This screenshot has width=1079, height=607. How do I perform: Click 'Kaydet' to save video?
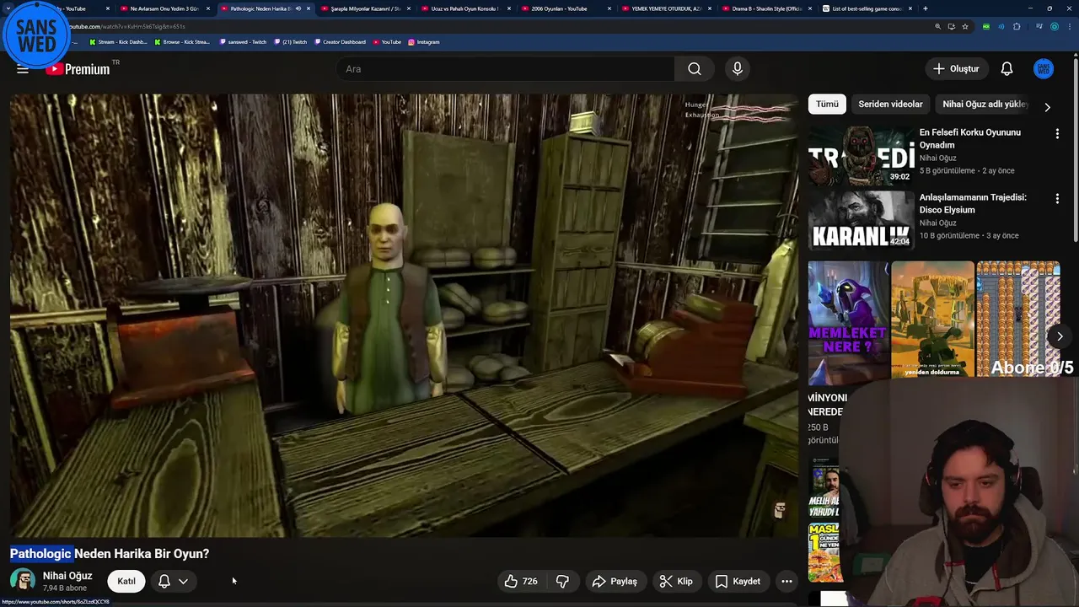point(738,581)
